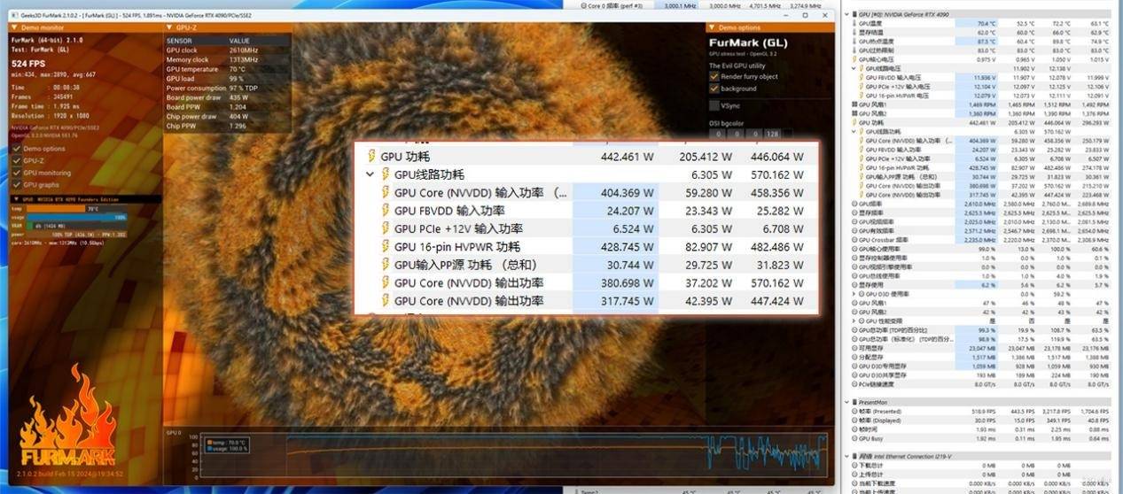Click GPU chip icon beside NVIDIA GeForce RTX 4090
This screenshot has height=494, width=1123.
pos(853,15)
